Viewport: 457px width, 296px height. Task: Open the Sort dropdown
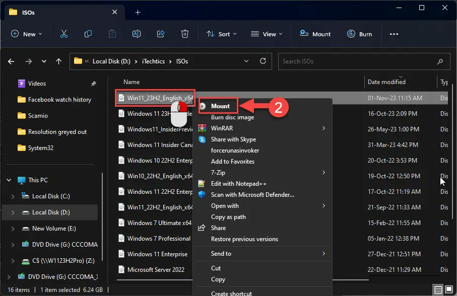coord(222,34)
